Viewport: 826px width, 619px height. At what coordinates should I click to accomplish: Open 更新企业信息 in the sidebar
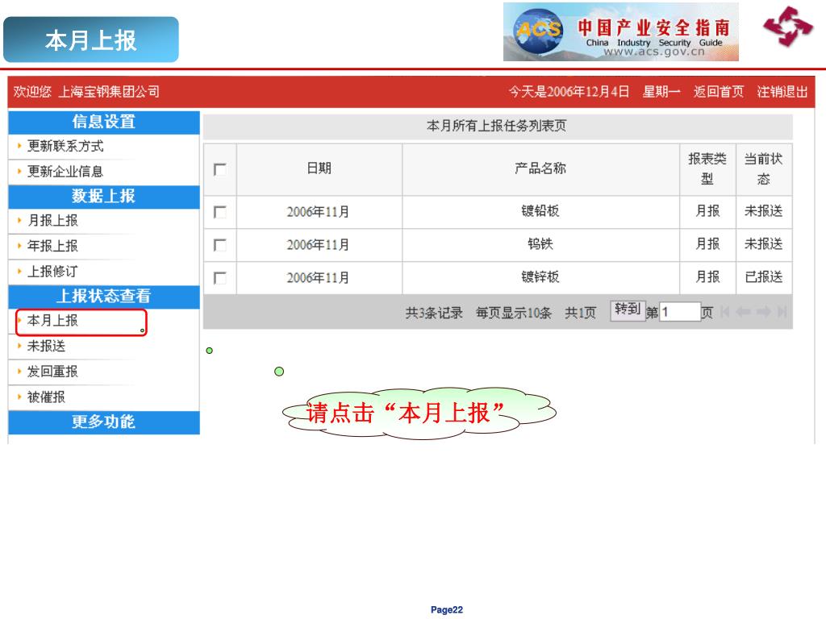tap(65, 171)
